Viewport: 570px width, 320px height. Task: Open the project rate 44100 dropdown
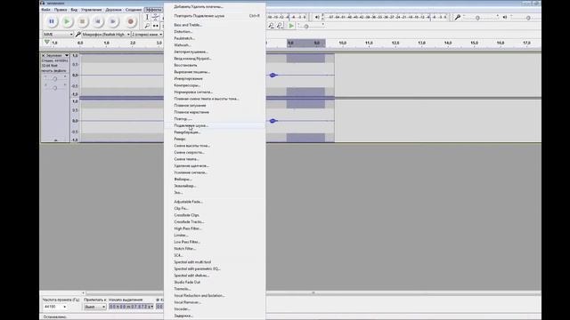[55, 307]
